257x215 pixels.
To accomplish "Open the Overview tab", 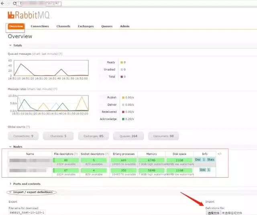I will tap(16, 26).
